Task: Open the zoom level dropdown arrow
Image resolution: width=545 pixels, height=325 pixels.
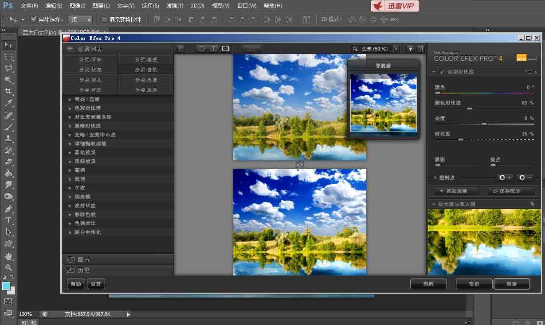Action: point(396,49)
